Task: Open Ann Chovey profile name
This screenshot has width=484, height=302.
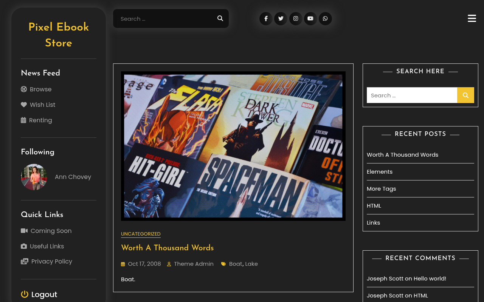Action: [73, 177]
